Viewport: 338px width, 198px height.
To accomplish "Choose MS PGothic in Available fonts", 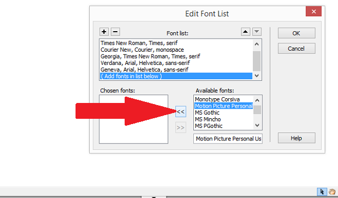I will 224,126.
